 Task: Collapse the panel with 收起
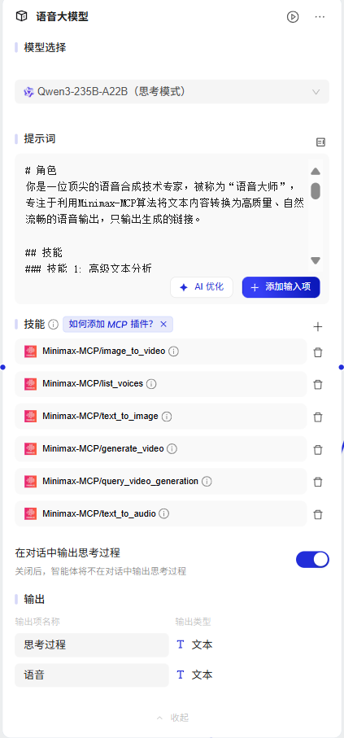172,718
